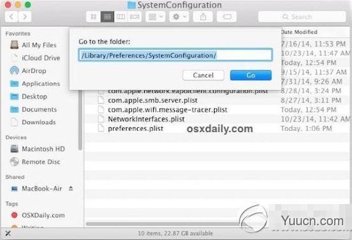Image resolution: width=352 pixels, height=240 pixels.
Task: Select com.apple.smb.server.plist file
Action: [153, 100]
